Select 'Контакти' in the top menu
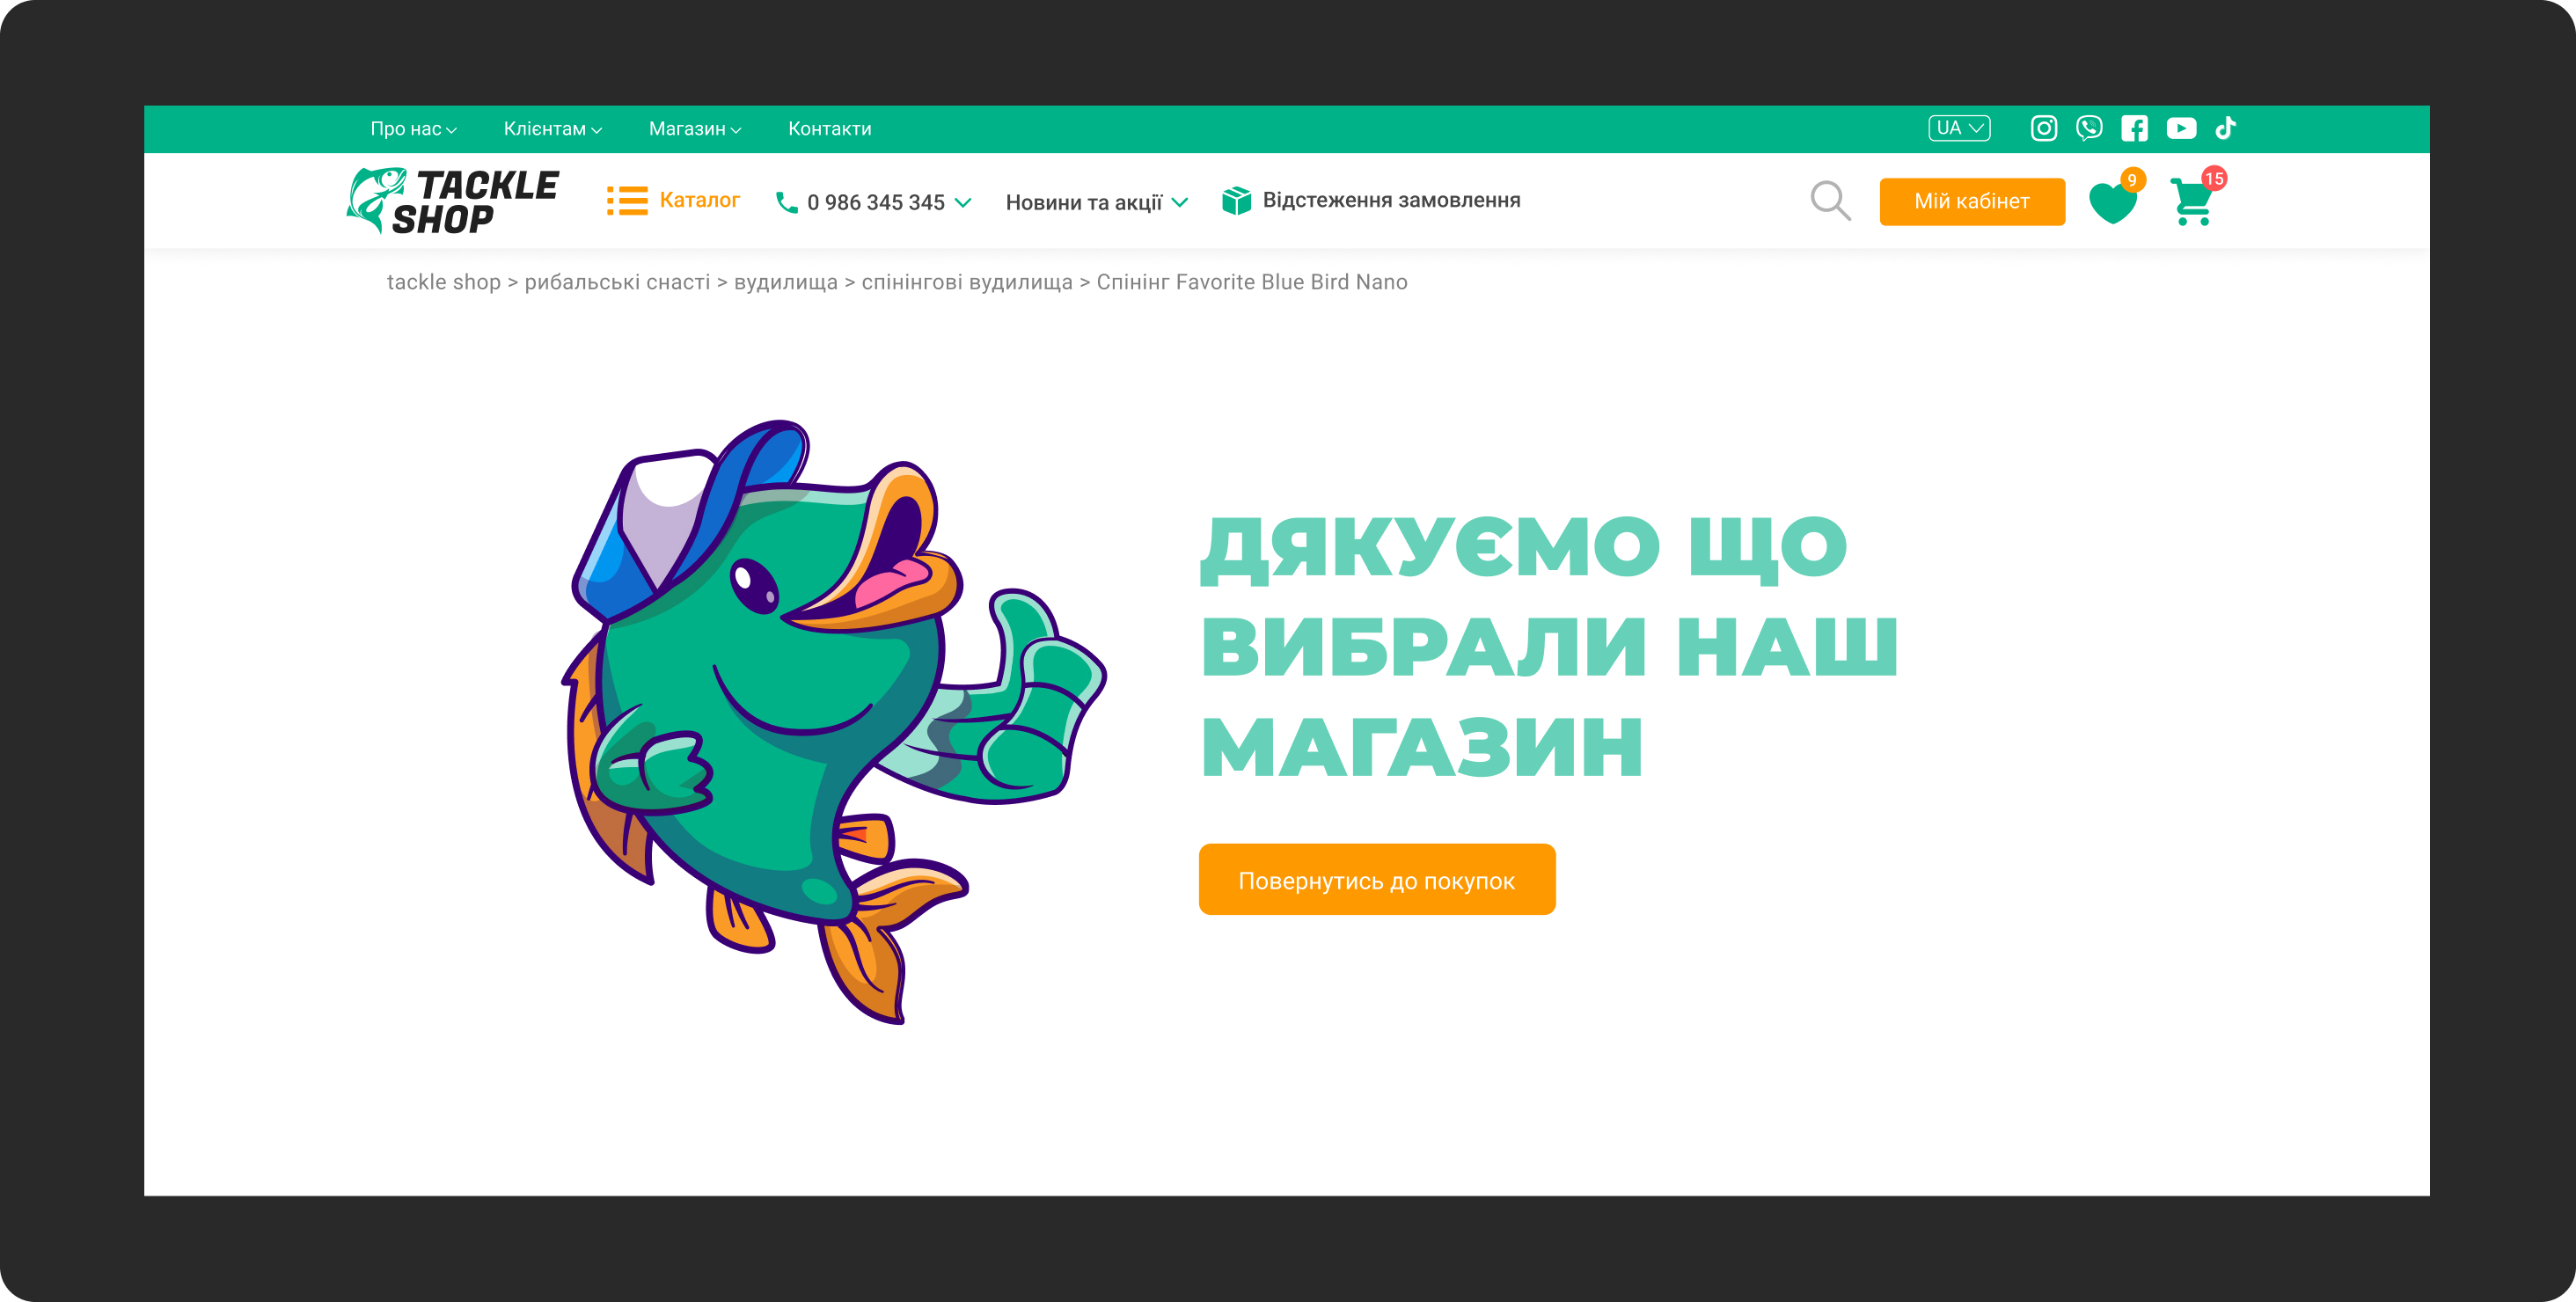 [x=830, y=128]
